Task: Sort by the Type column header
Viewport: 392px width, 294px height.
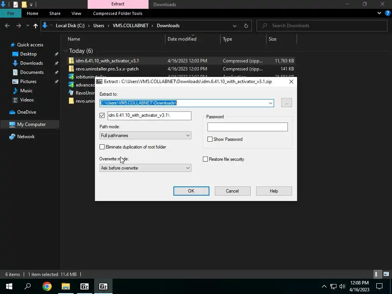Action: tap(227, 39)
